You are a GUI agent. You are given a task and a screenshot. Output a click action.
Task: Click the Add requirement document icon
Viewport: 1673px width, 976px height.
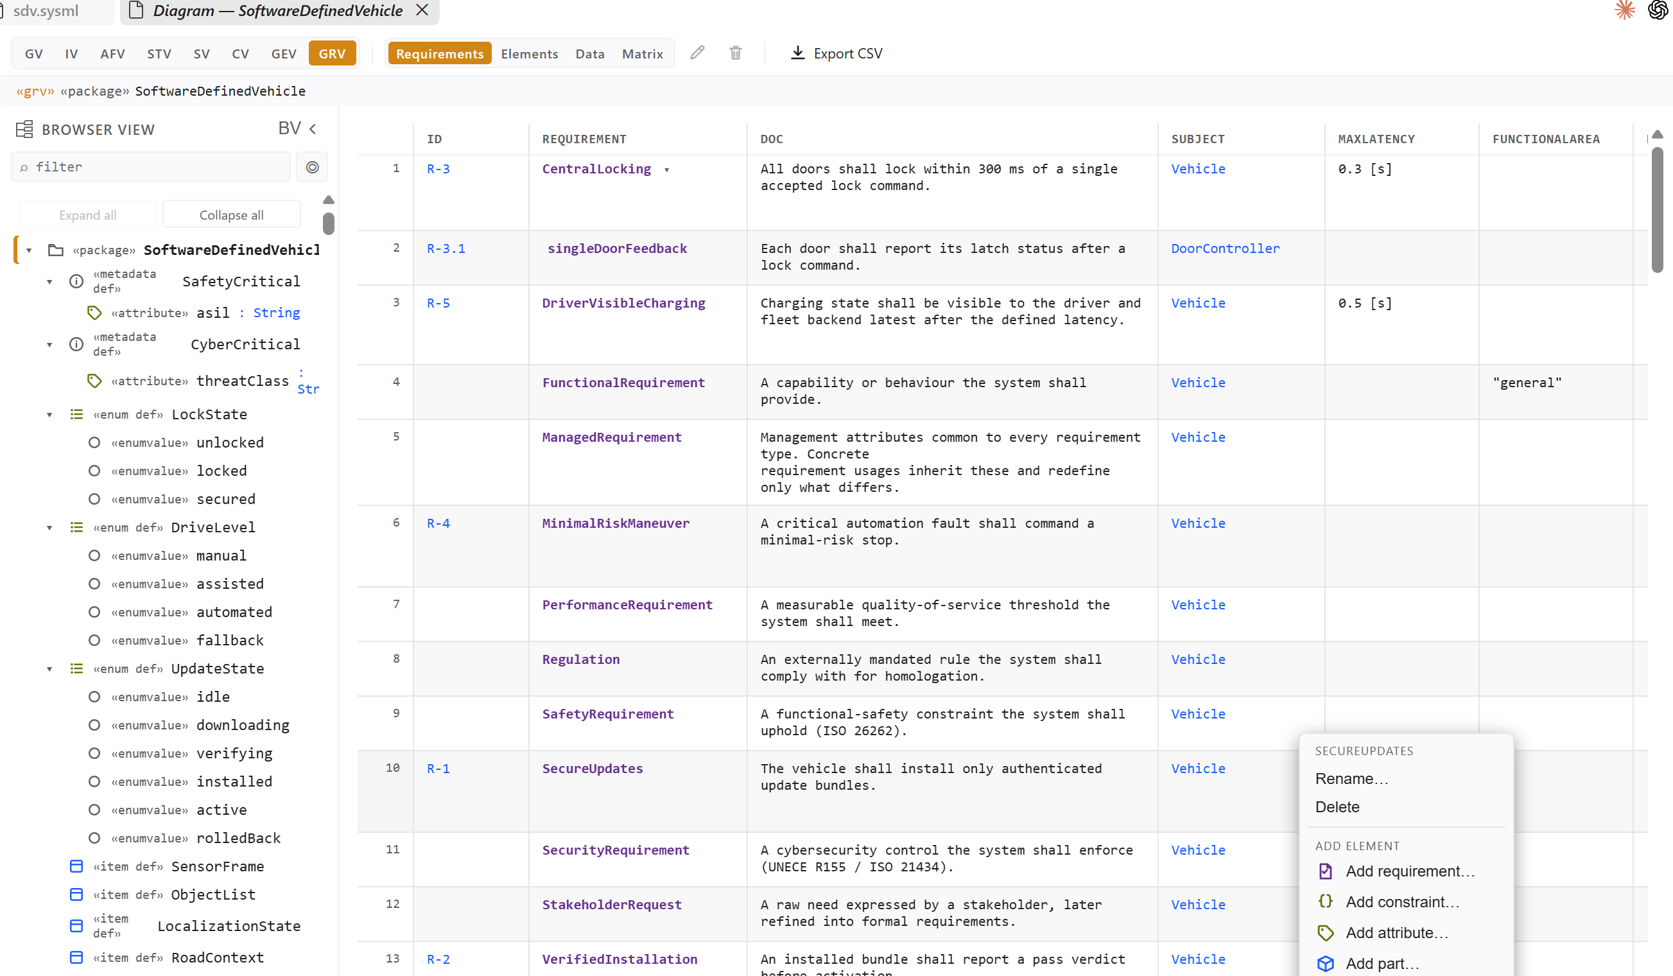pyautogui.click(x=1325, y=871)
